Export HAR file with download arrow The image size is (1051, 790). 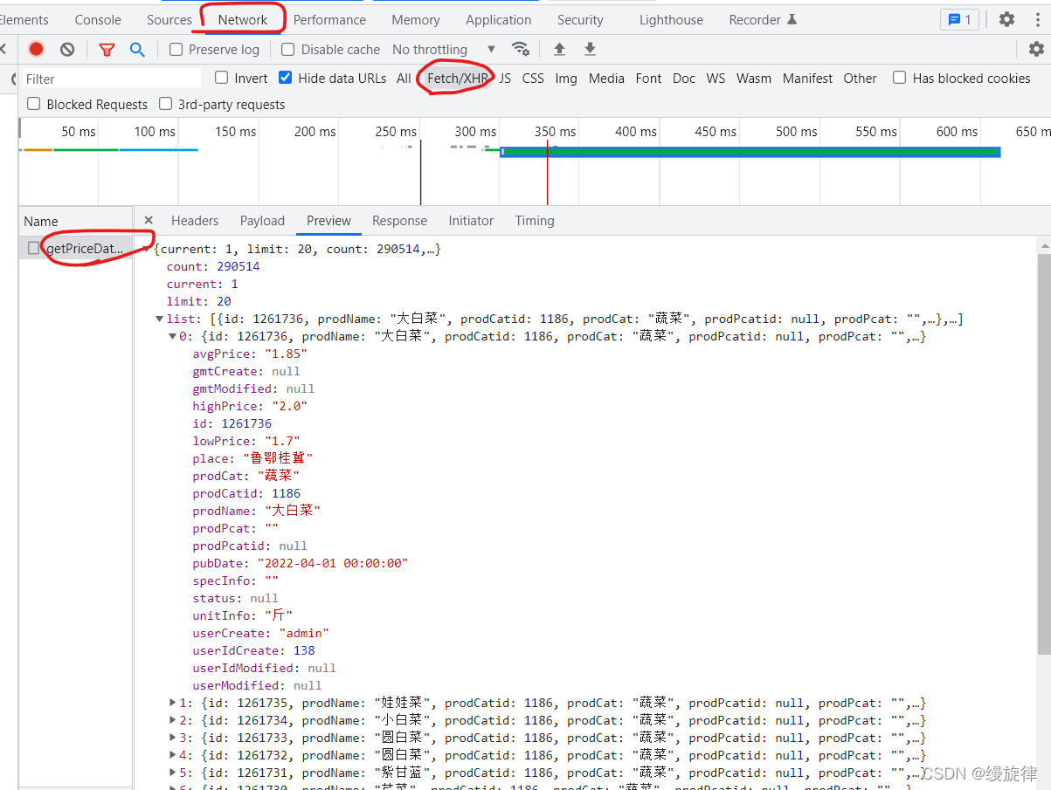(x=591, y=49)
